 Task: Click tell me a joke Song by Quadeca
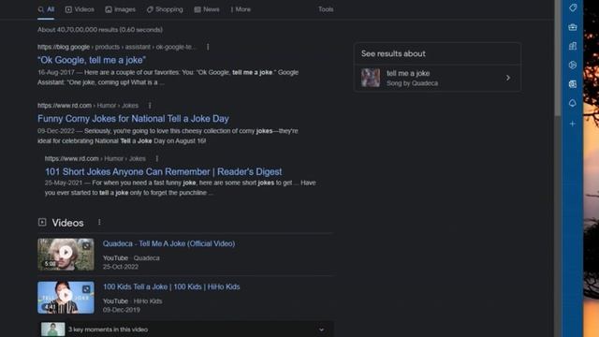[x=437, y=78]
